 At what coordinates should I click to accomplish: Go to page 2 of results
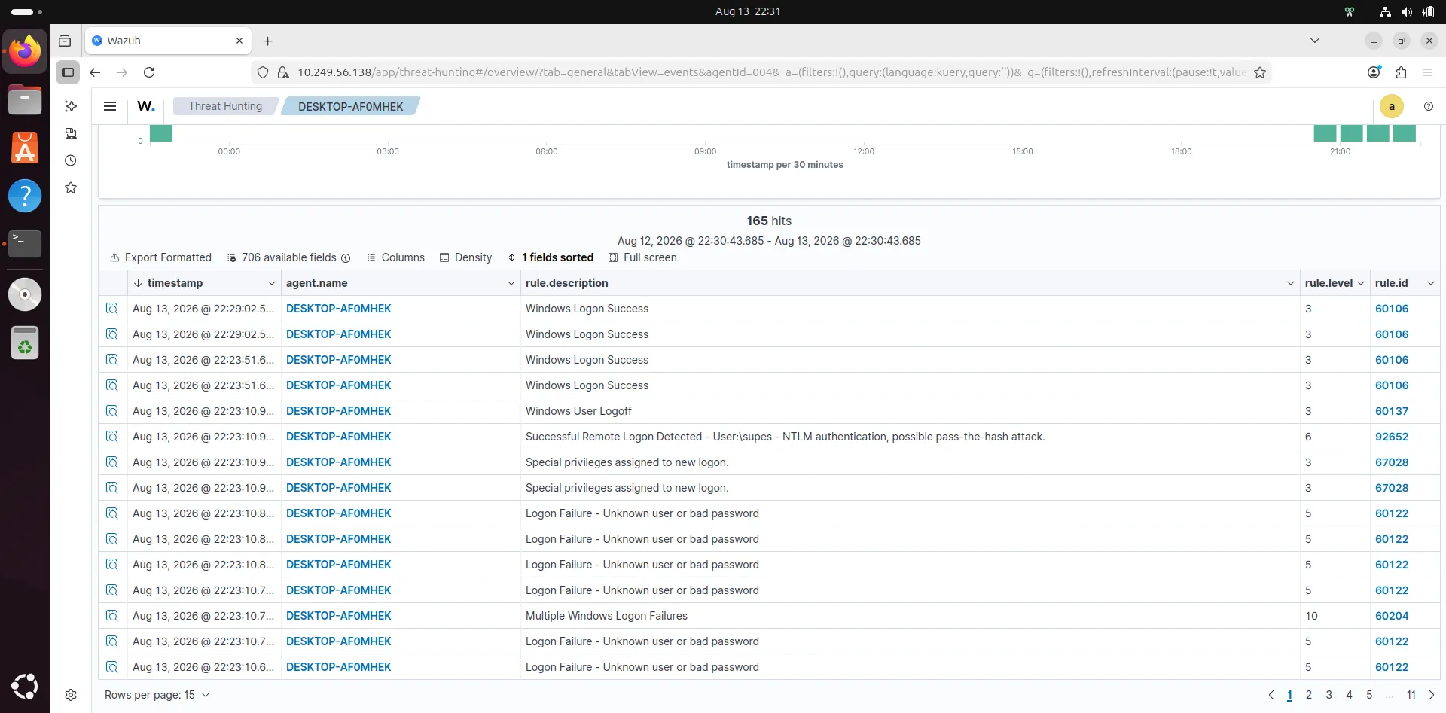(1309, 695)
